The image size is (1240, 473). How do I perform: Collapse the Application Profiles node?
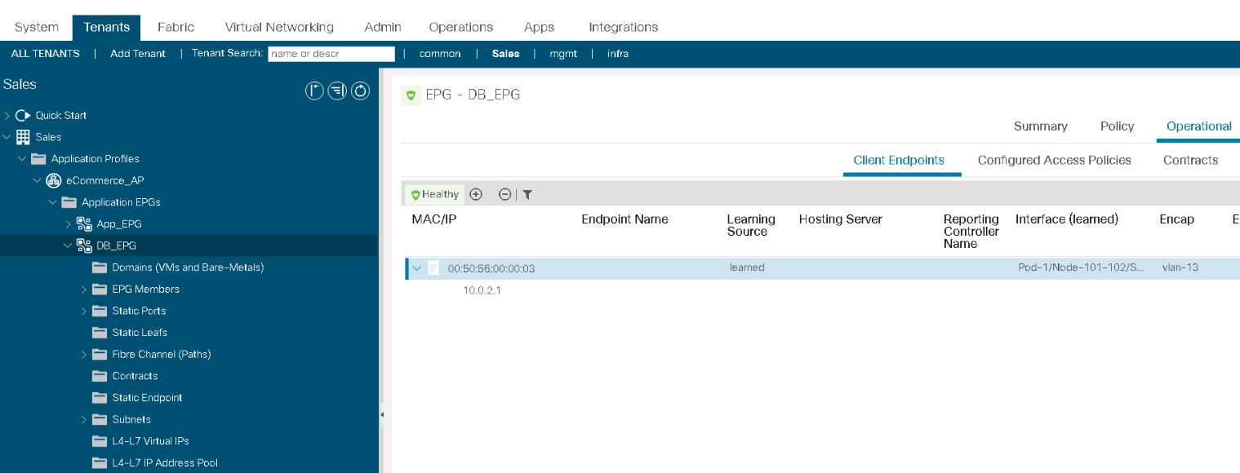[x=22, y=158]
